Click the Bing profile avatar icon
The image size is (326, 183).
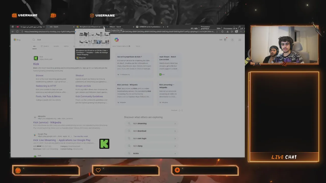tap(232, 40)
